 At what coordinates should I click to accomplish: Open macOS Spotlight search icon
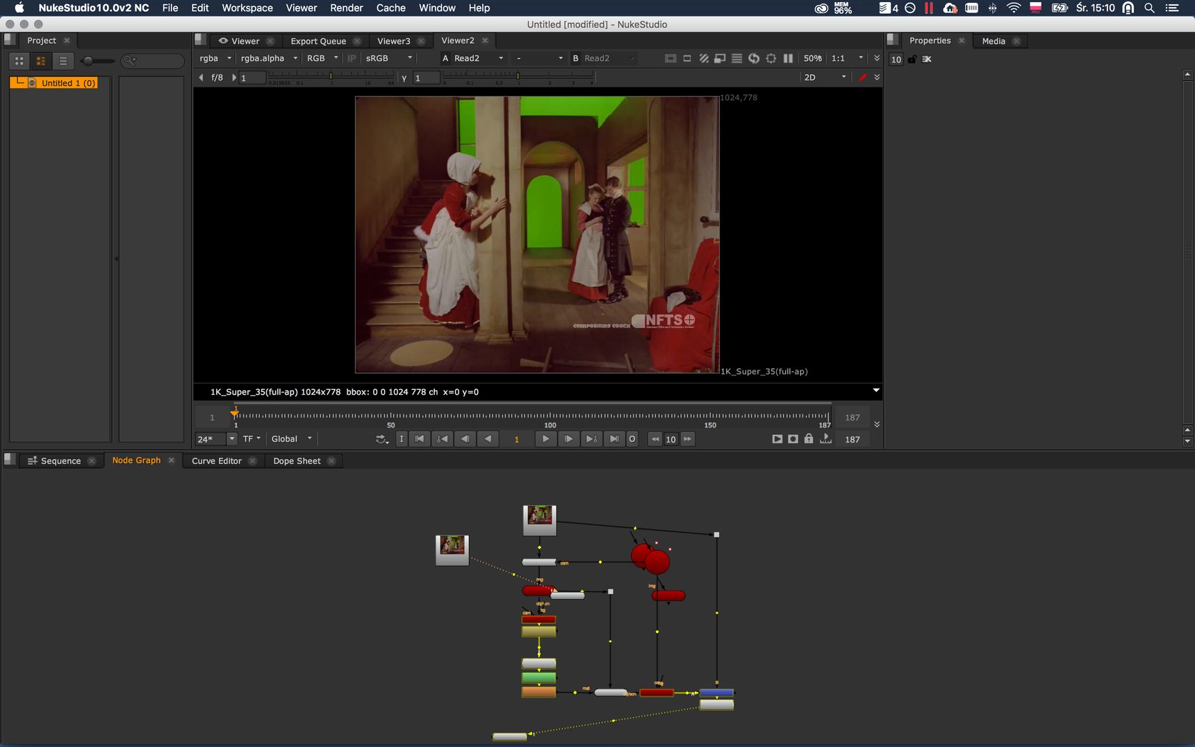pyautogui.click(x=1149, y=8)
